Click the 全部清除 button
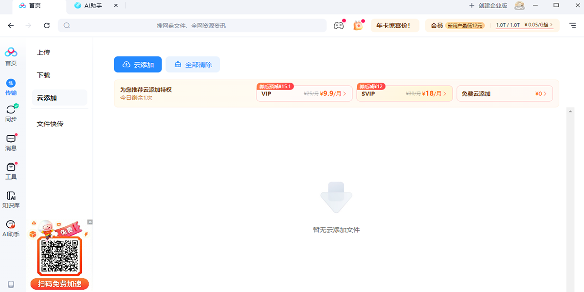The image size is (584, 292). click(193, 64)
